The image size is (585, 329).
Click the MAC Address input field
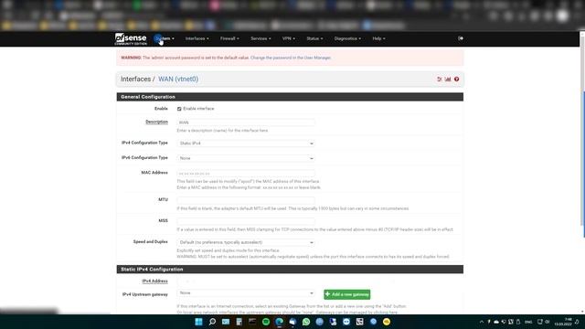(246, 174)
